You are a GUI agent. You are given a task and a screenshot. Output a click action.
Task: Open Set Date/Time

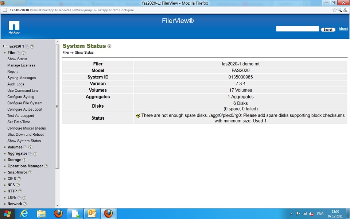19,122
